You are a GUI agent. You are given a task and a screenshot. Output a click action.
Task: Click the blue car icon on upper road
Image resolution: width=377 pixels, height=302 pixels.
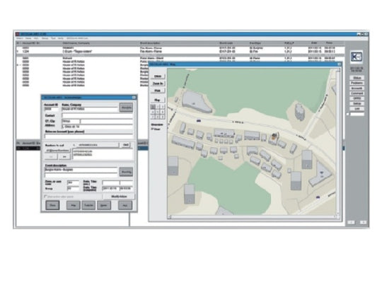click(x=199, y=121)
